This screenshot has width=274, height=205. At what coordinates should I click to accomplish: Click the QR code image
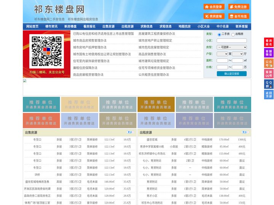tap(46, 51)
